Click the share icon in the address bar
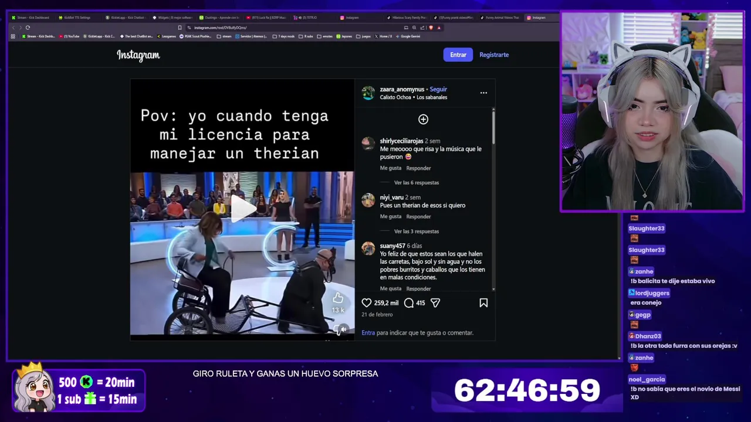Screen dimensions: 751x422 tap(423, 28)
